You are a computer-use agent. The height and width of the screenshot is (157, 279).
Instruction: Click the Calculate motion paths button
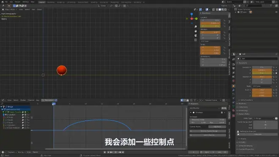257,135
